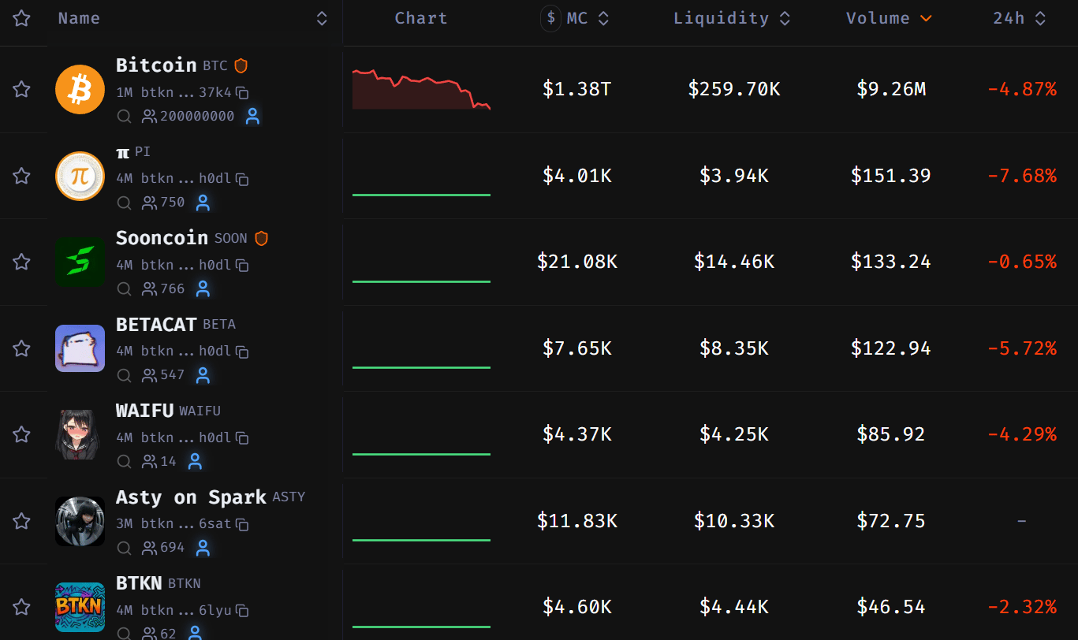
Task: Open the WAIFU anime avatar
Action: pos(80,434)
